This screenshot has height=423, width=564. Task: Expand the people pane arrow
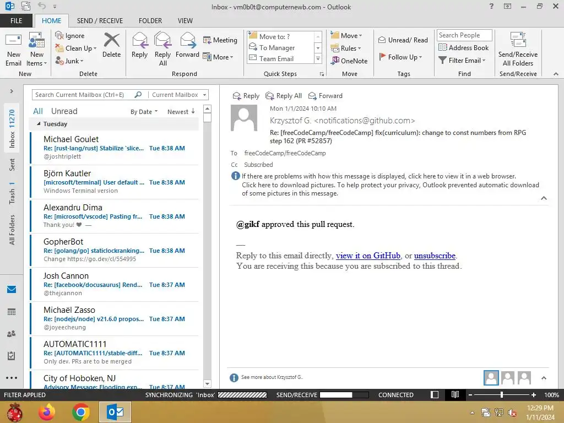coord(544,378)
